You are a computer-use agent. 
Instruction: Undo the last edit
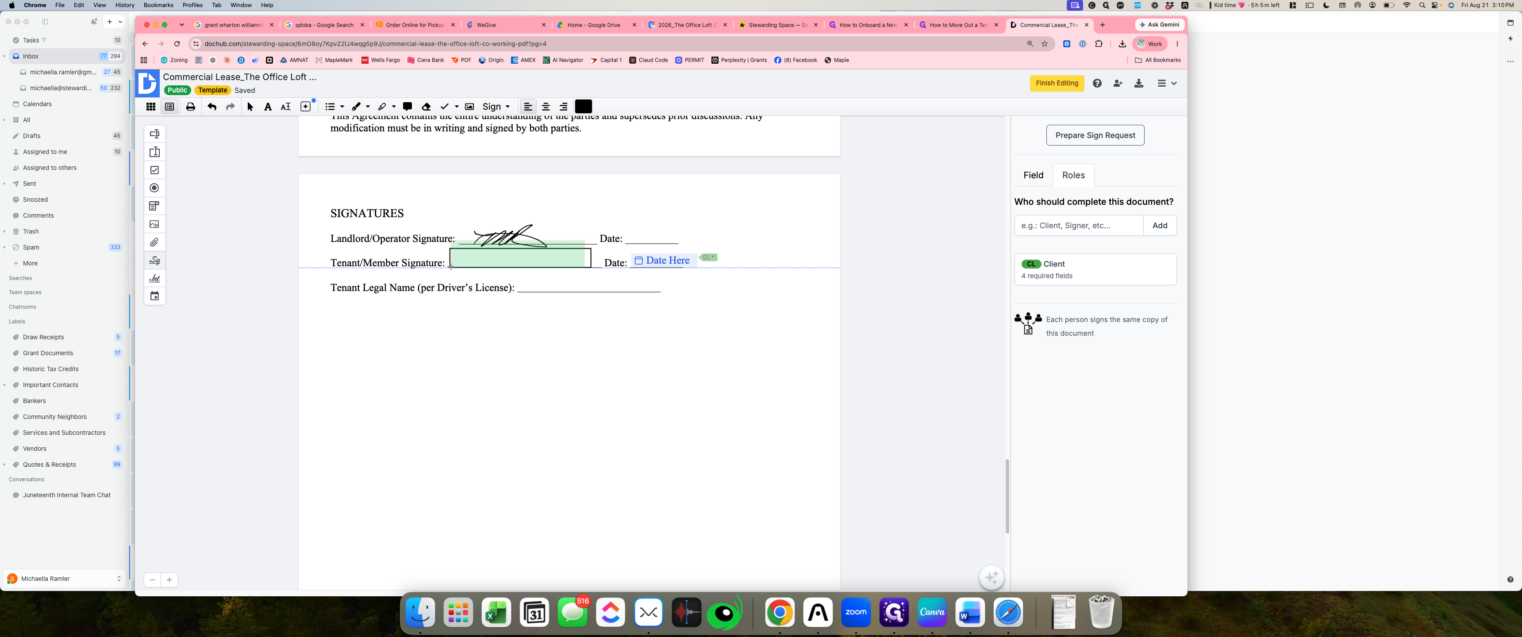[x=211, y=106]
